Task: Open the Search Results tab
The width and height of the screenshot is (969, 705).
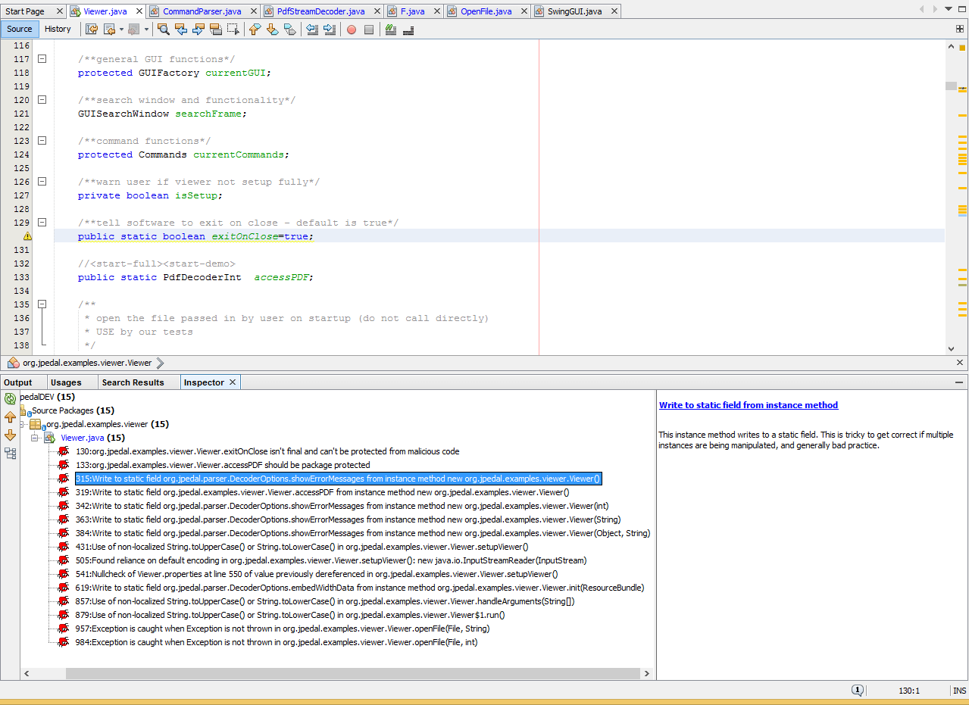Action: (x=133, y=382)
